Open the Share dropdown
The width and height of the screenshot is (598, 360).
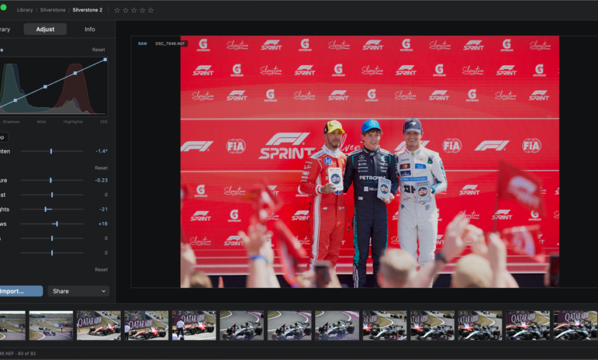coord(78,291)
